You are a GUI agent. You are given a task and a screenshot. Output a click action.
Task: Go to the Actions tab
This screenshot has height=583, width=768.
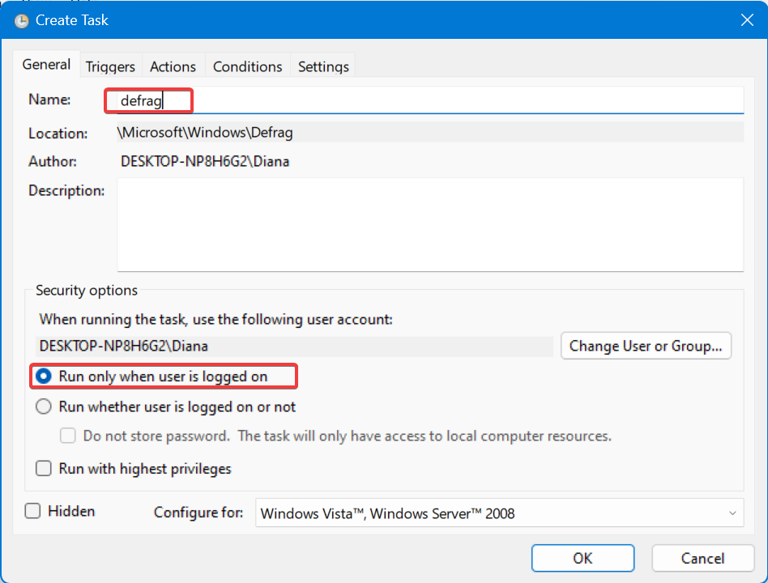click(173, 66)
